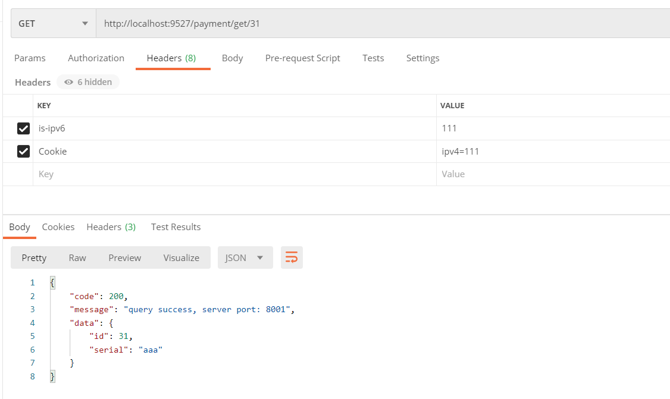Edit the ipv4=111 cookie value

coord(553,151)
